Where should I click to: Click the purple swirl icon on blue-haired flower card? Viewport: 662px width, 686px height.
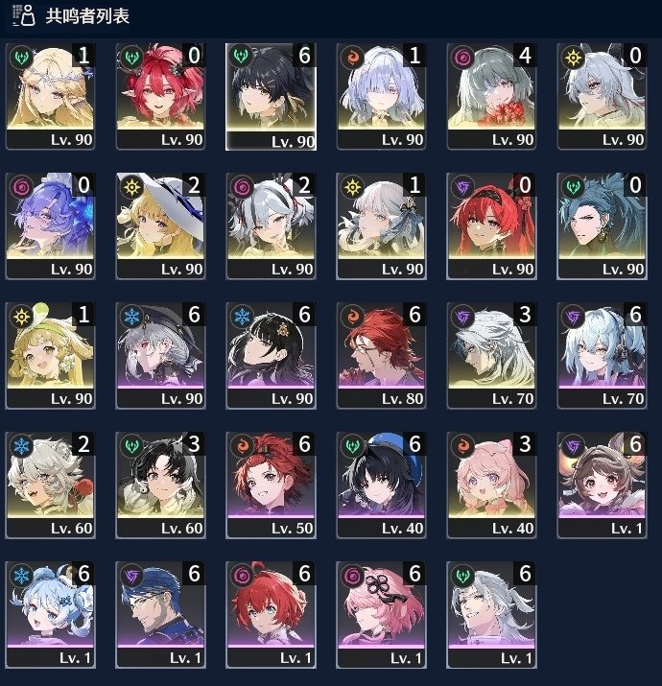(x=22, y=187)
